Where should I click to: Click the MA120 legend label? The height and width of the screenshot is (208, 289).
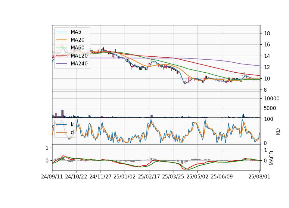tap(79, 56)
